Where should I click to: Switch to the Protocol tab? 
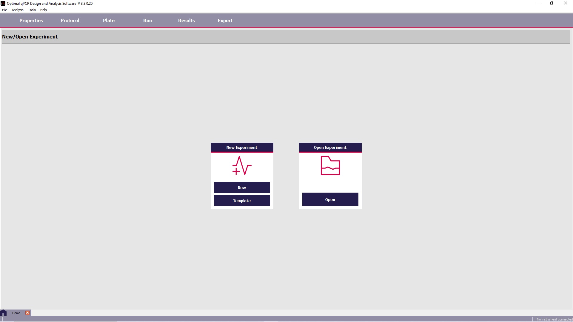[70, 20]
